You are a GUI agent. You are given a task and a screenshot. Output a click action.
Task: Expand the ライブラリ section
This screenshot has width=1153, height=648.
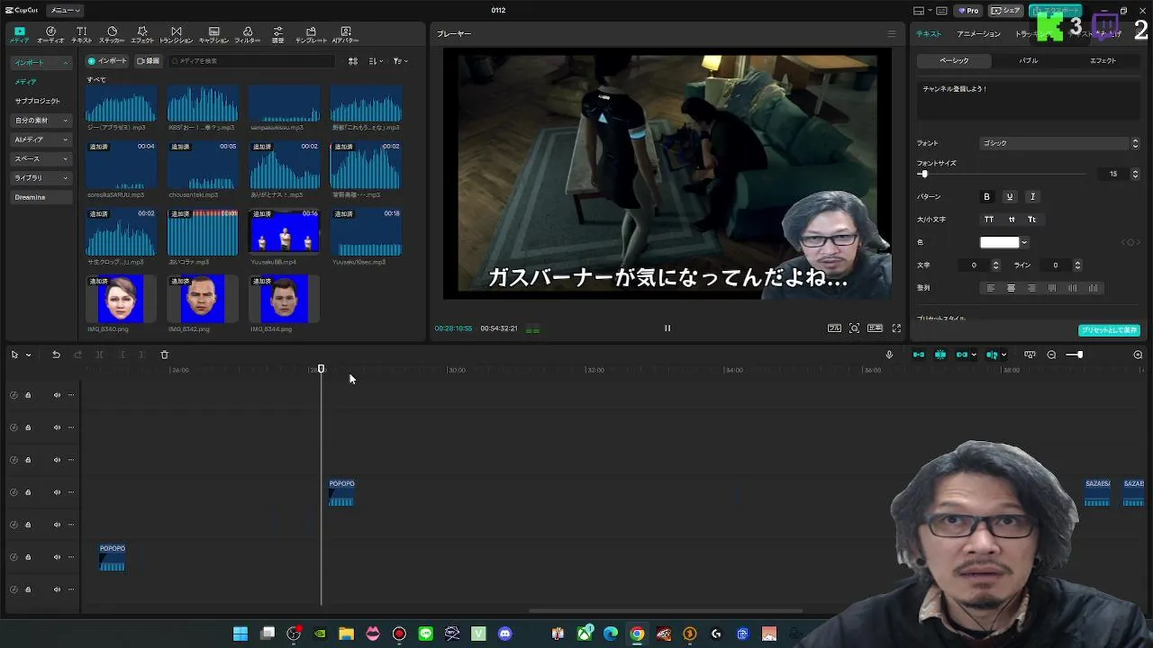click(x=41, y=178)
